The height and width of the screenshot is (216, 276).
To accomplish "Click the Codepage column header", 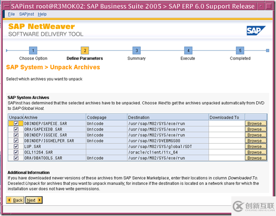I will coord(107,117).
